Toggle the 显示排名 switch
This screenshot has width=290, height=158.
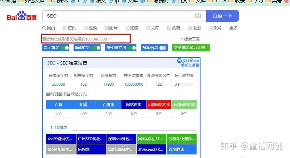coord(65,48)
